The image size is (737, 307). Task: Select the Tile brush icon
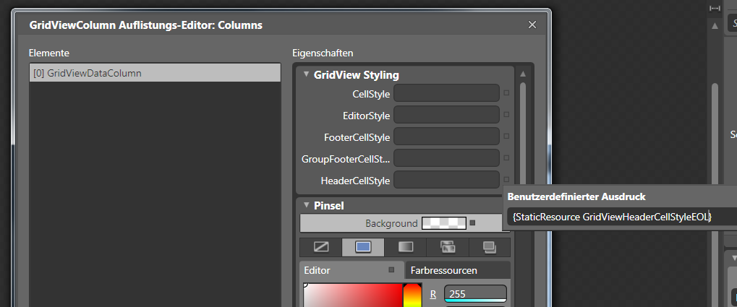point(448,247)
